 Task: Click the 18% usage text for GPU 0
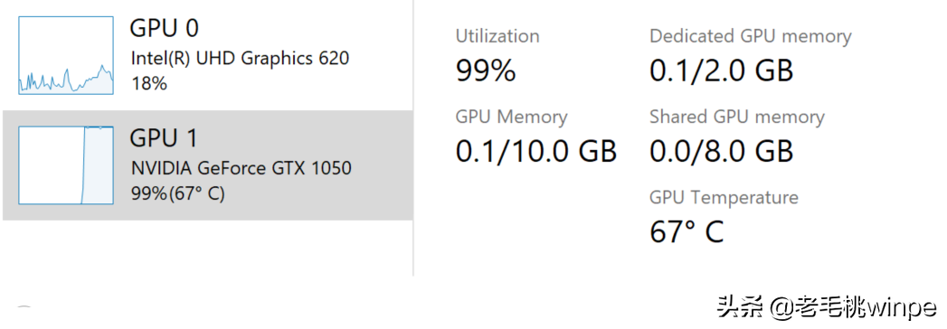149,83
